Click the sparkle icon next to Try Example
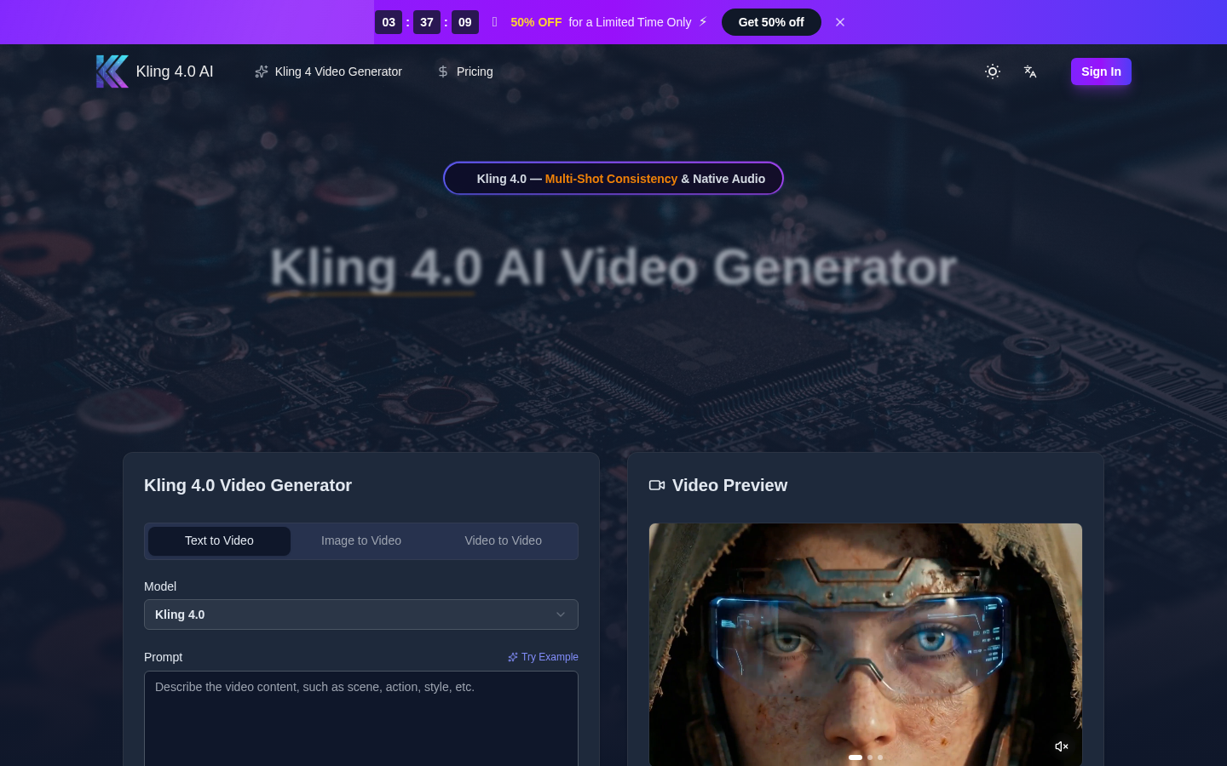 point(512,657)
